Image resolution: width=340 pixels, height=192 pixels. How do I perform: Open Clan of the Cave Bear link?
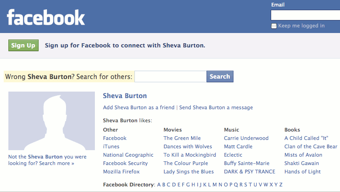tap(311, 146)
